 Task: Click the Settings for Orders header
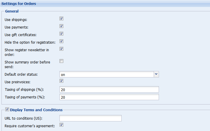[19, 3]
